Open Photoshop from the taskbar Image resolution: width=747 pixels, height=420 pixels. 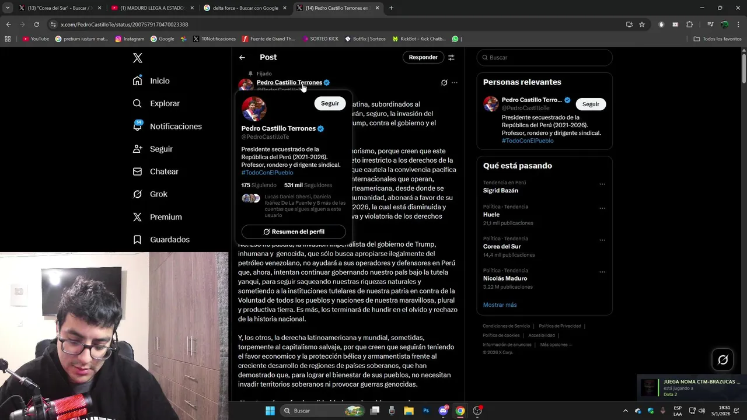pyautogui.click(x=426, y=411)
